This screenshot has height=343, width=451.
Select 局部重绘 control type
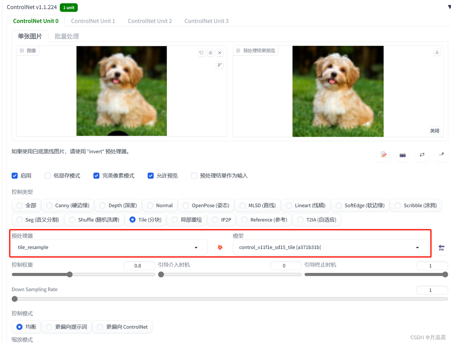(x=187, y=220)
